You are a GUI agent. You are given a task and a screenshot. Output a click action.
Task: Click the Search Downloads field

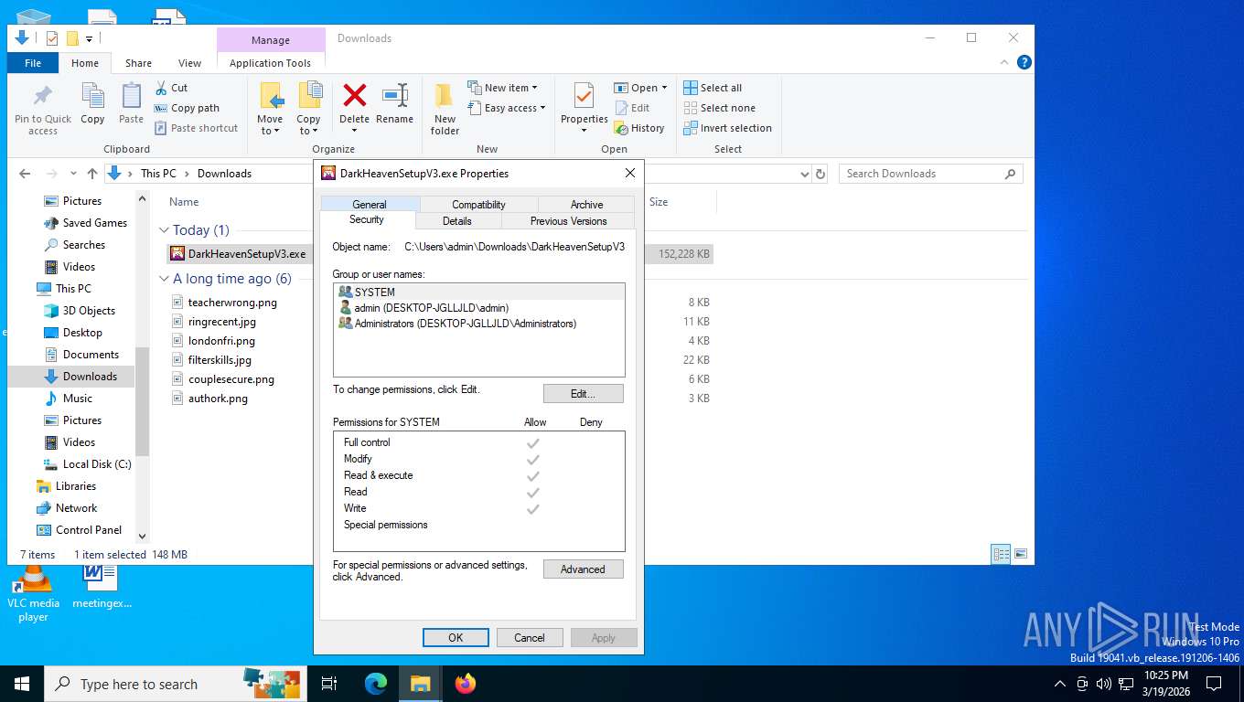[x=931, y=174]
